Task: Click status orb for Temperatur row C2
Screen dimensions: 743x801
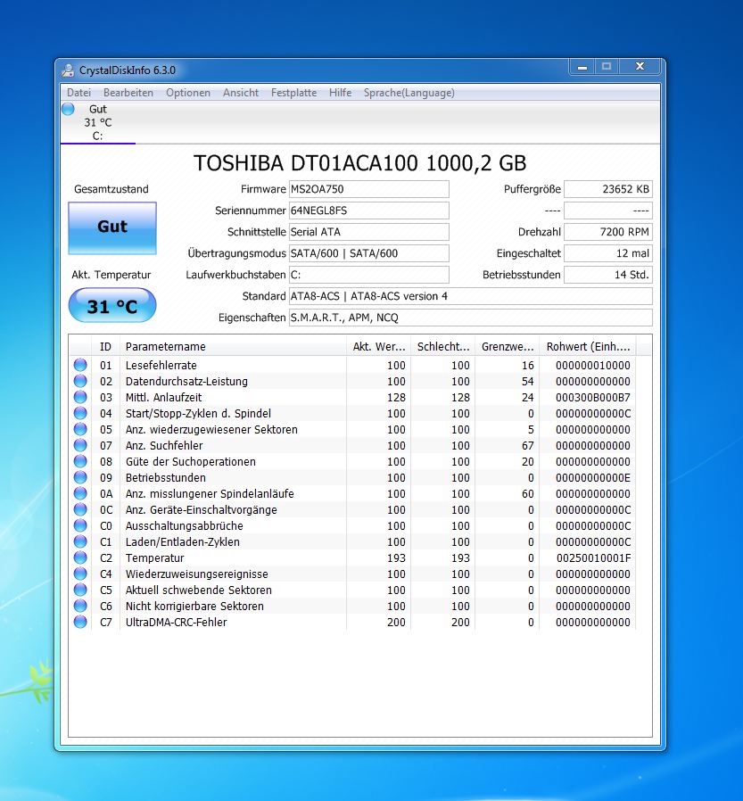Action: point(80,557)
